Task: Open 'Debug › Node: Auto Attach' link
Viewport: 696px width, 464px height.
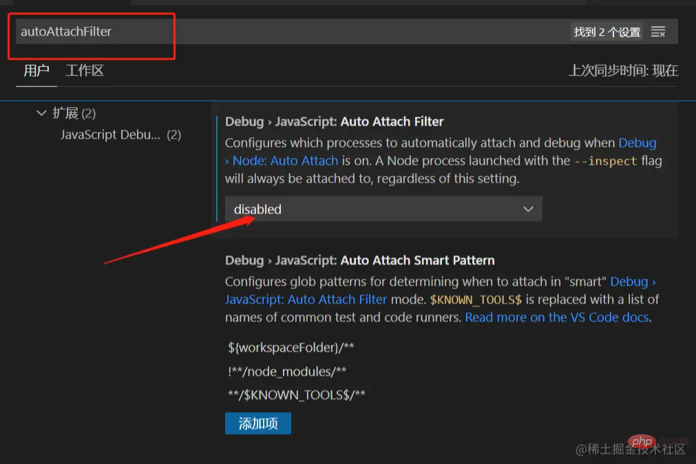Action: pyautogui.click(x=285, y=161)
